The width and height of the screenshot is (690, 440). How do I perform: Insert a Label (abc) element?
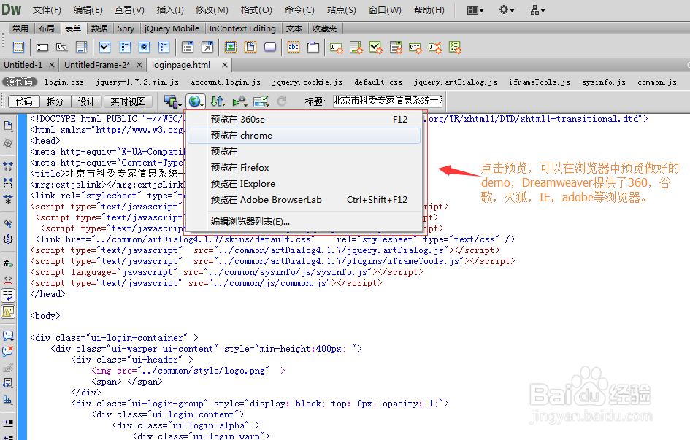tap(294, 47)
